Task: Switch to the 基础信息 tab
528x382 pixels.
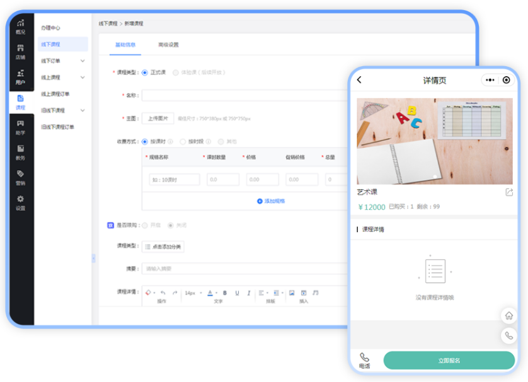Action: click(125, 45)
